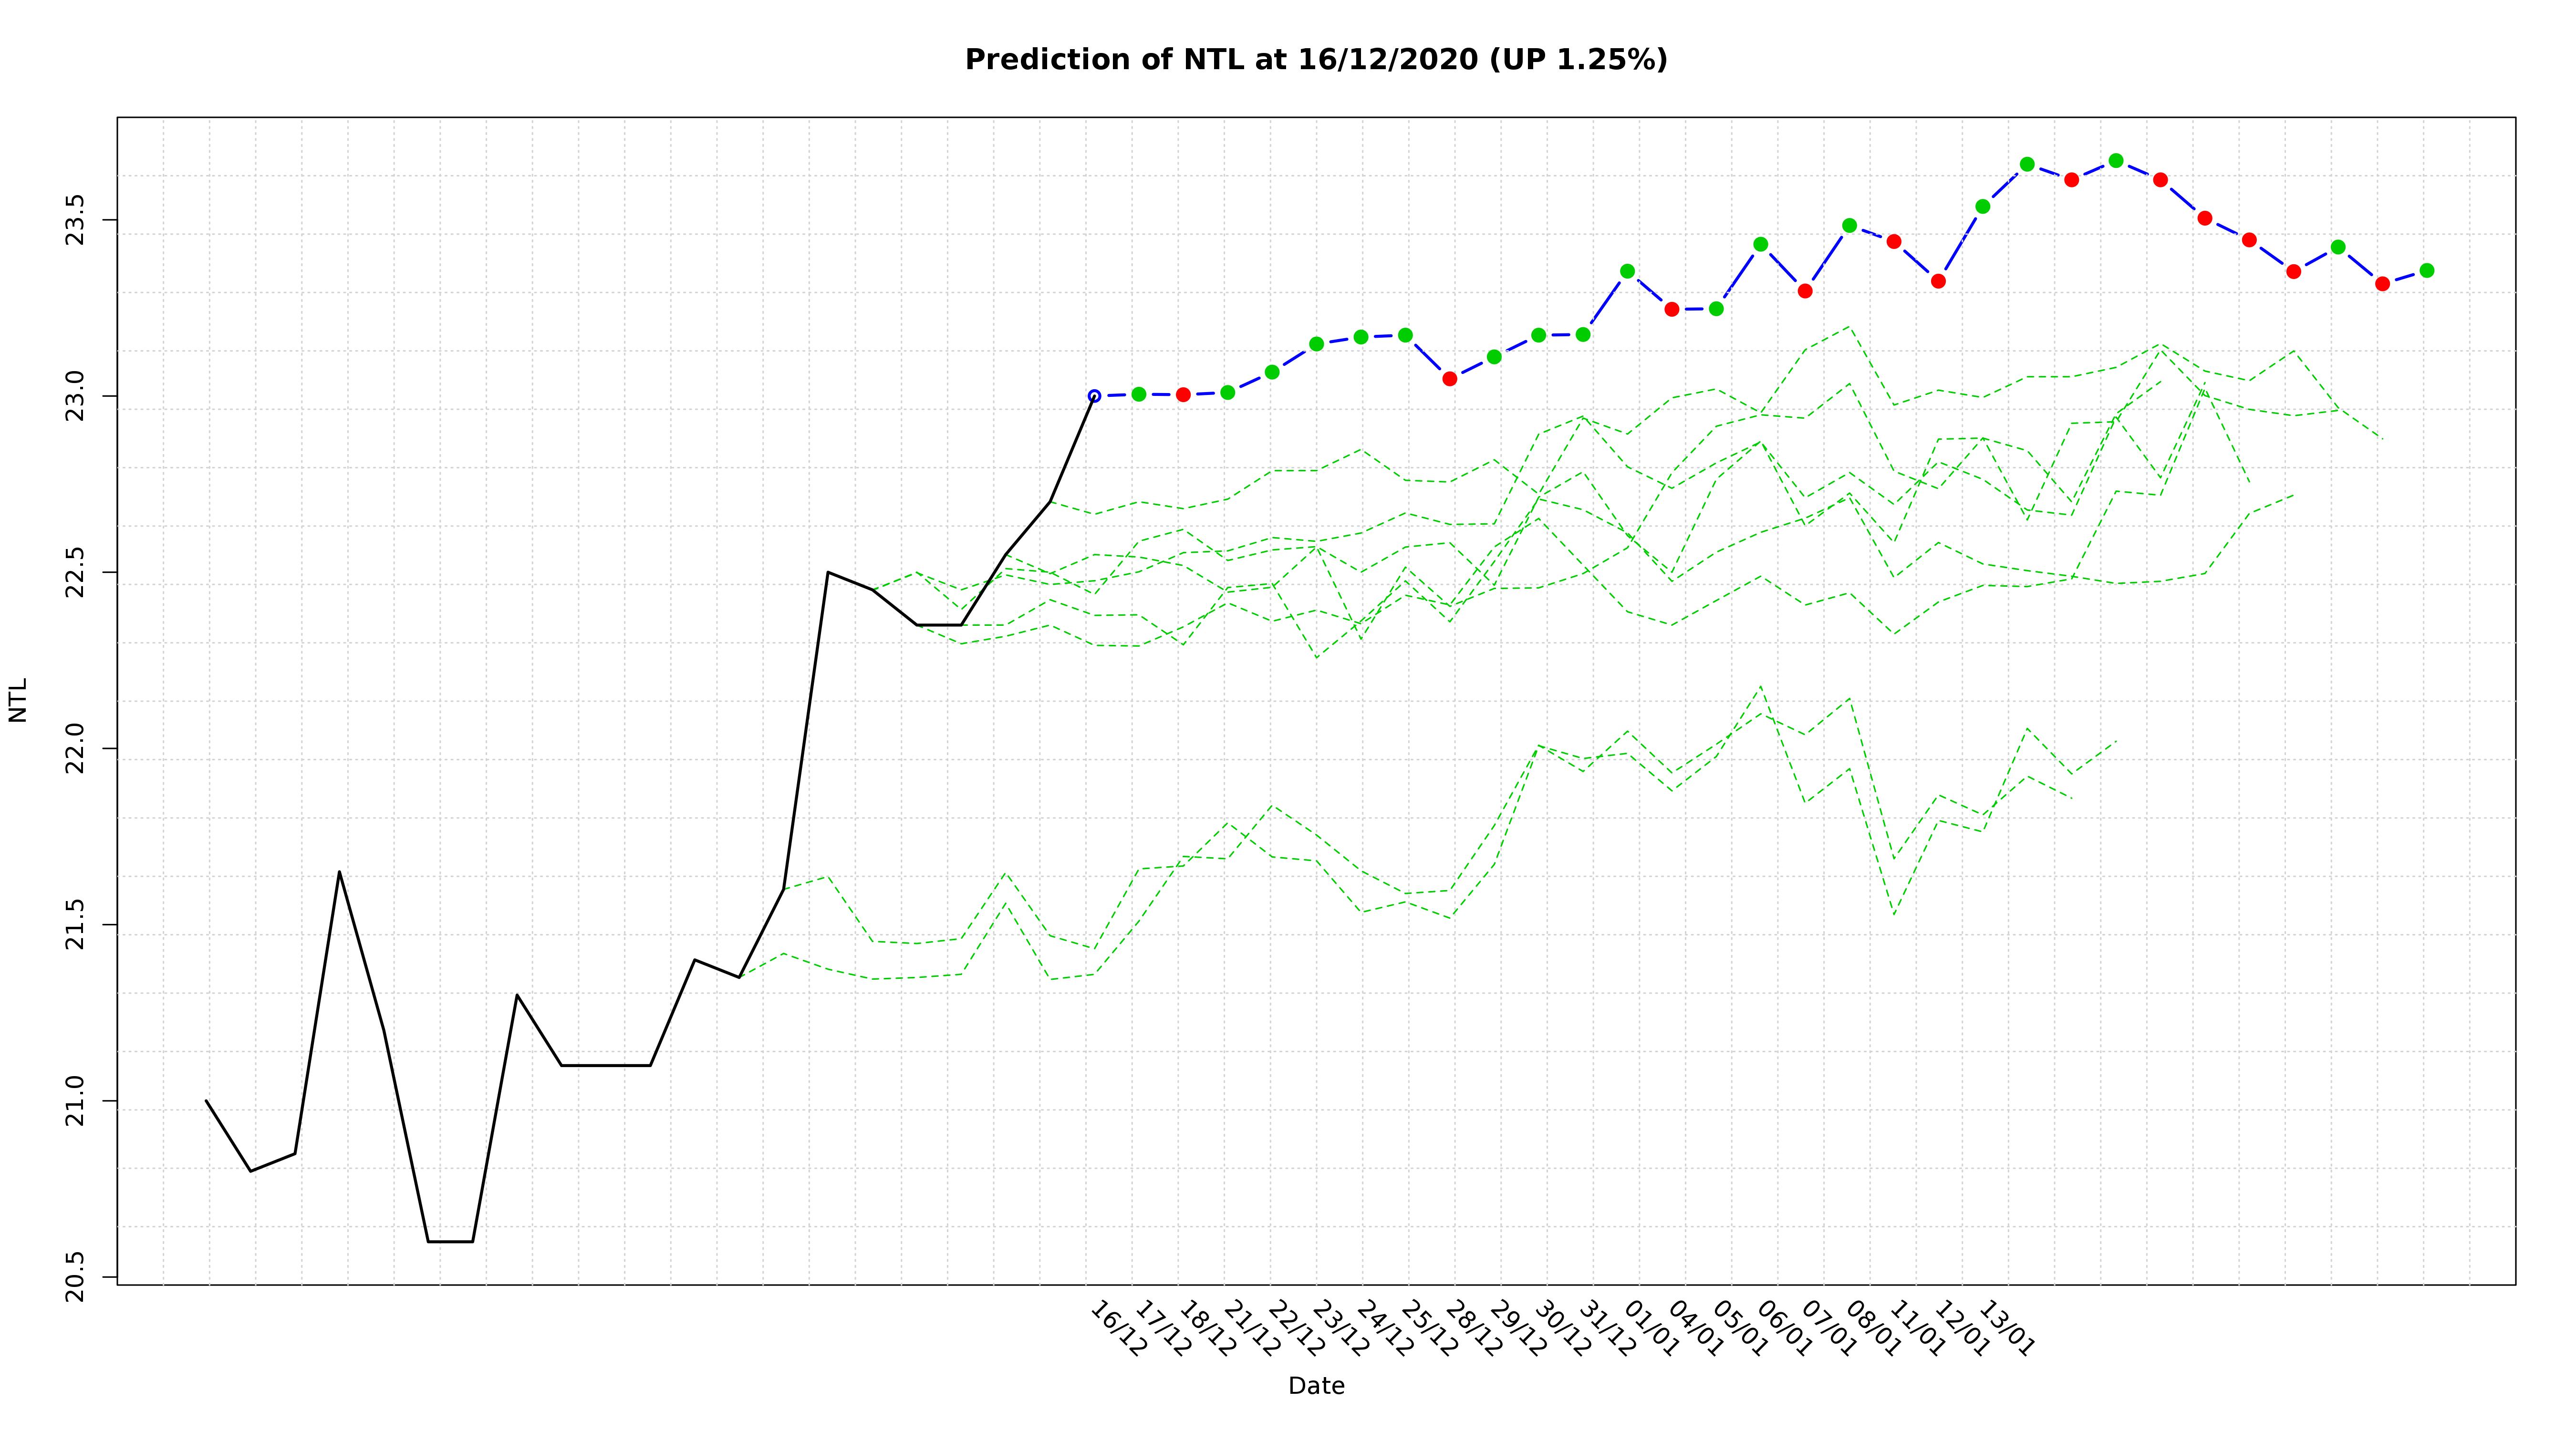Image resolution: width=2576 pixels, height=1431 pixels.
Task: Click the red dot above 28/12
Action: 1450,379
